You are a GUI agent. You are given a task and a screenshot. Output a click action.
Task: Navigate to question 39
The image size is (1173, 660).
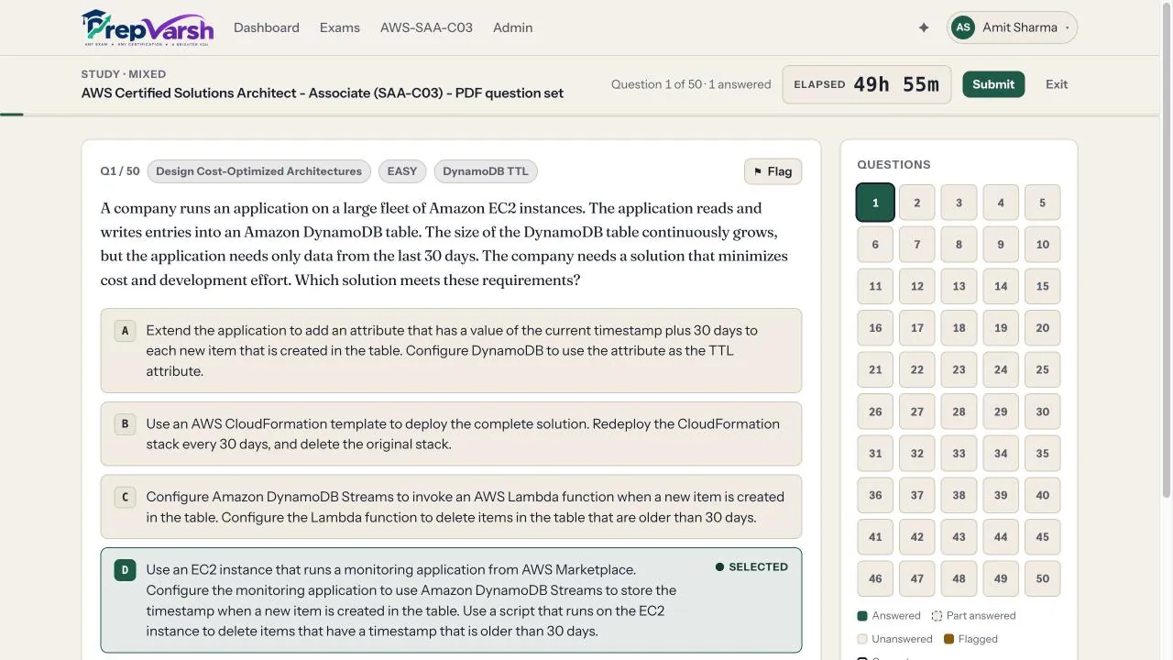click(x=1001, y=495)
